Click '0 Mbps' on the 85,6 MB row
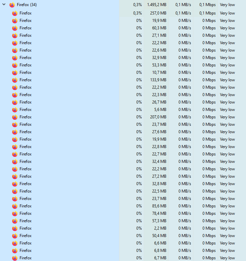The image size is (246, 261). tap(209, 206)
